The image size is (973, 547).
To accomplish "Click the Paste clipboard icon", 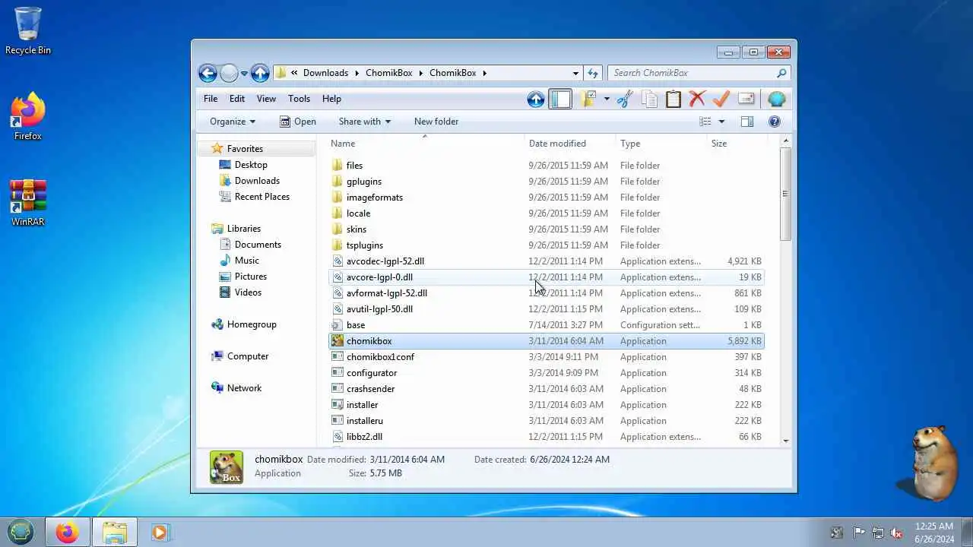I will (673, 99).
